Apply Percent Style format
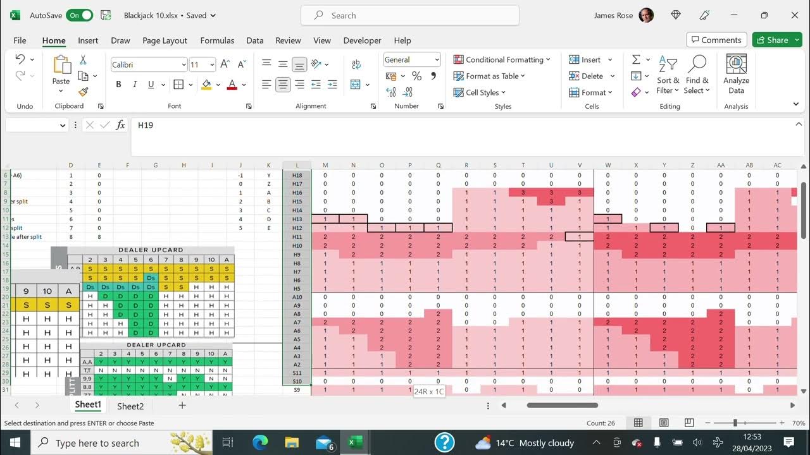The image size is (810, 455). click(416, 76)
